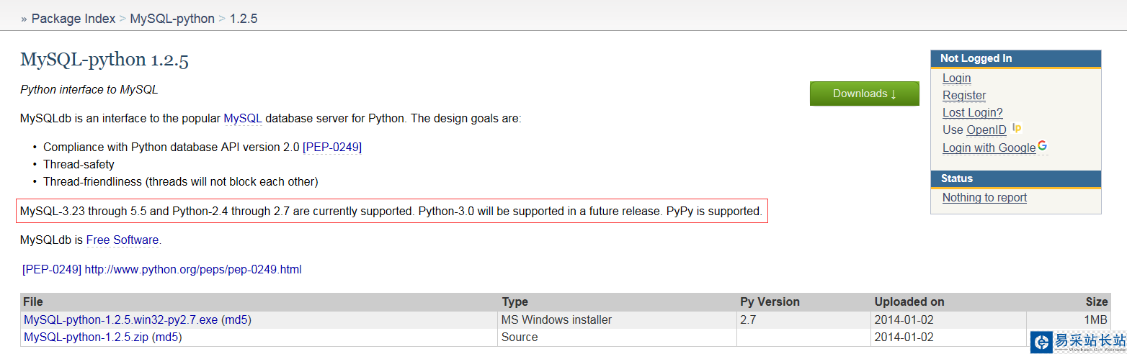Viewport: 1127px width, 354px height.
Task: Click the green Downloads button
Action: (864, 94)
